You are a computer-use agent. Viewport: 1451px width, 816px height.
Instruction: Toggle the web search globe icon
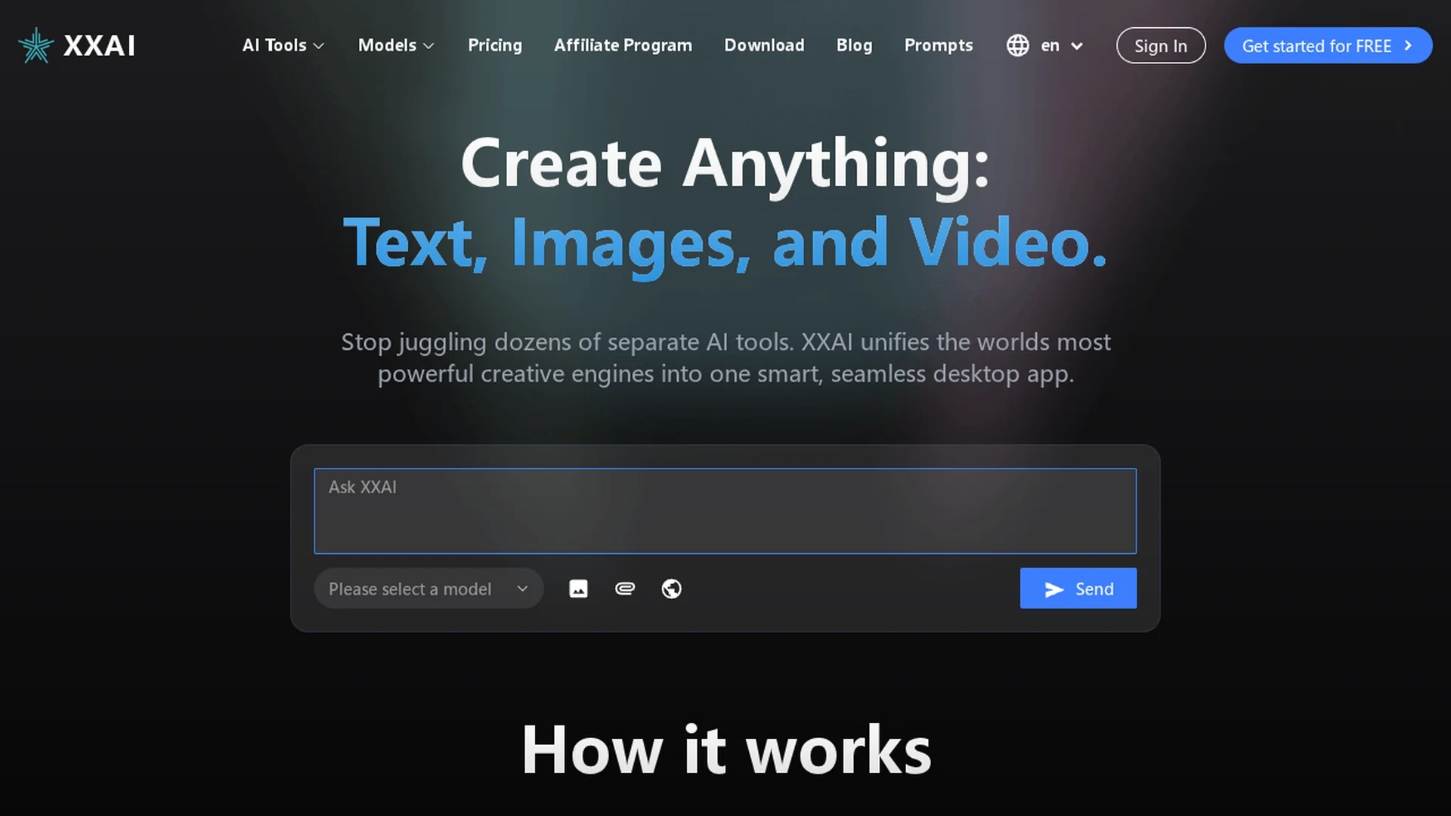pos(671,589)
